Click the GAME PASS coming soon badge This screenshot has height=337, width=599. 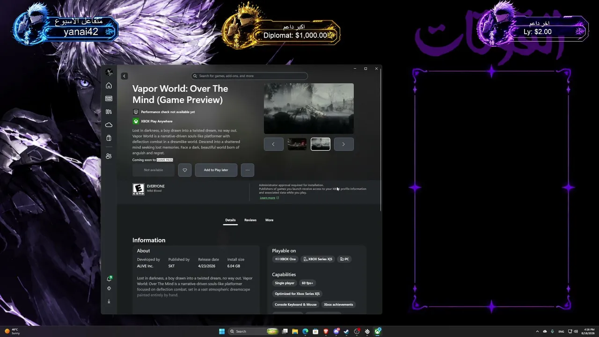165,160
